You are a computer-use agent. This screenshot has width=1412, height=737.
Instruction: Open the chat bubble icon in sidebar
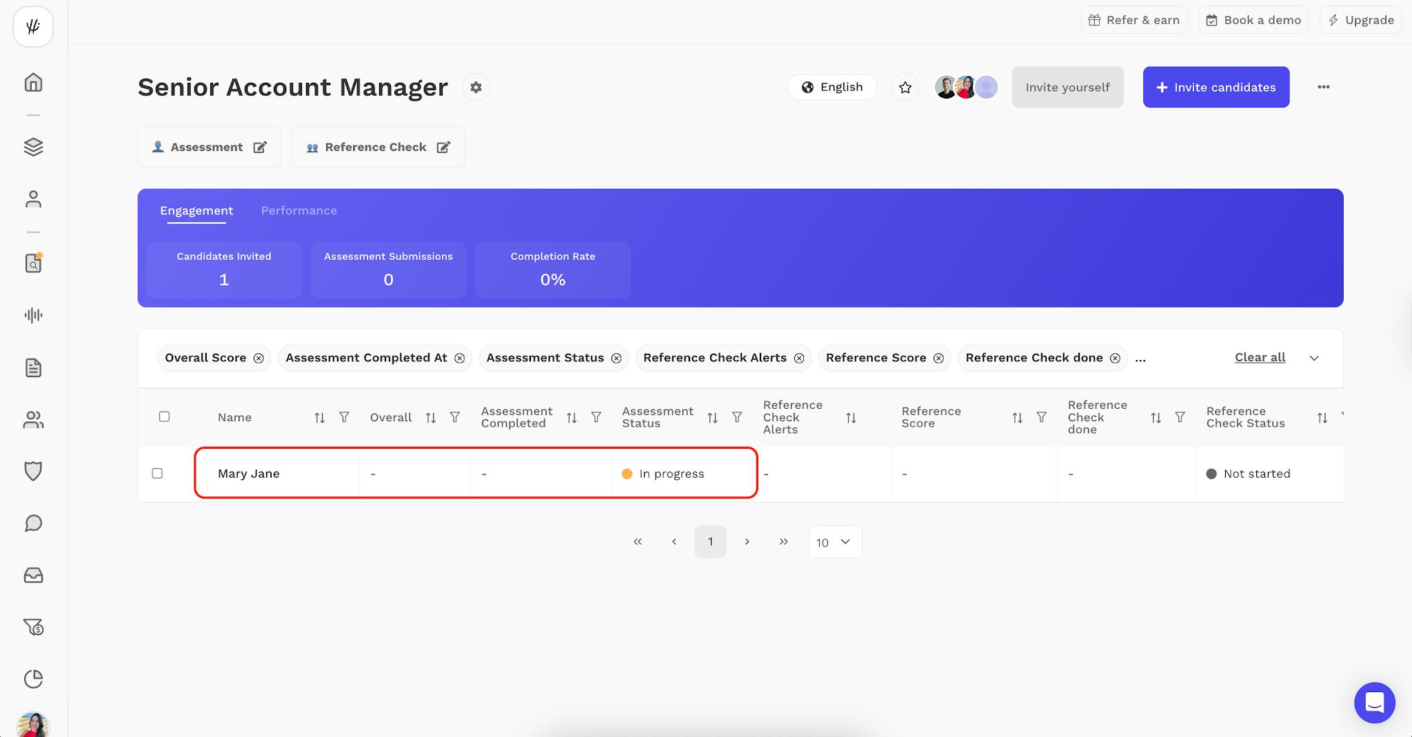click(33, 523)
